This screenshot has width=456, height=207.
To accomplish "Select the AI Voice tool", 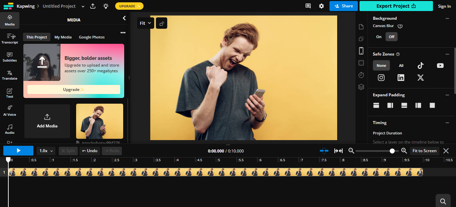I will (x=10, y=110).
